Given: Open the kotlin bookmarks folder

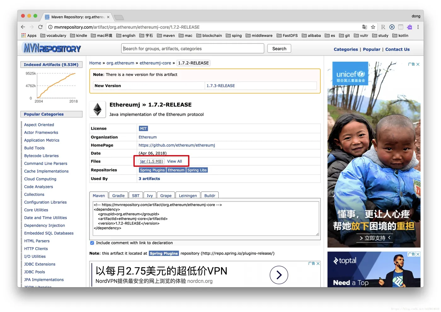Looking at the screenshot, I should coord(400,36).
